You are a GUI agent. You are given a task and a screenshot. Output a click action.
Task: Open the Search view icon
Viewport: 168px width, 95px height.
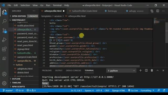click(x=4, y=21)
